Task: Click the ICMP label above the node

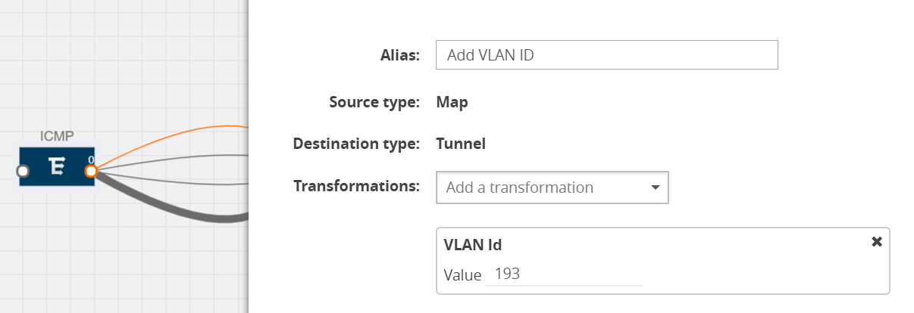Action: [57, 136]
